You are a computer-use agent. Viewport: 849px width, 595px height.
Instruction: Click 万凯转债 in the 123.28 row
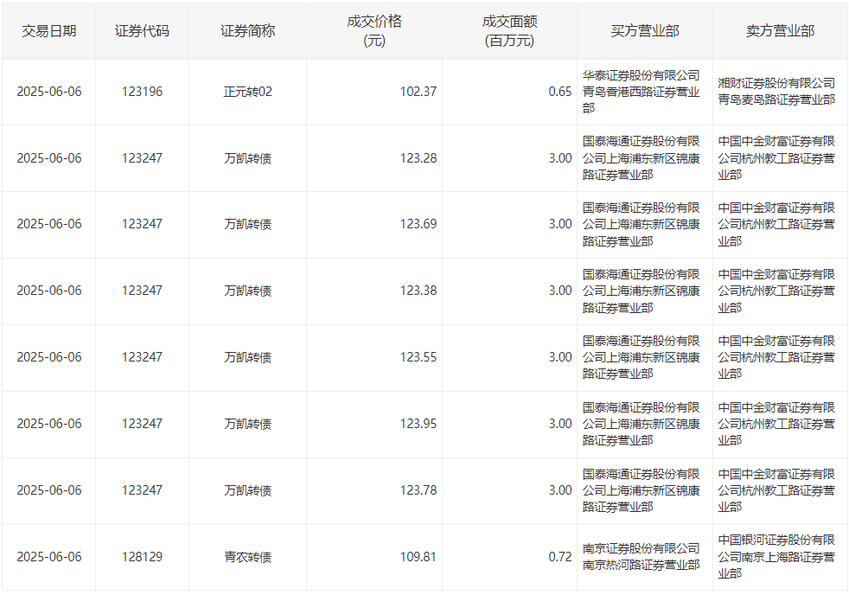coord(247,158)
